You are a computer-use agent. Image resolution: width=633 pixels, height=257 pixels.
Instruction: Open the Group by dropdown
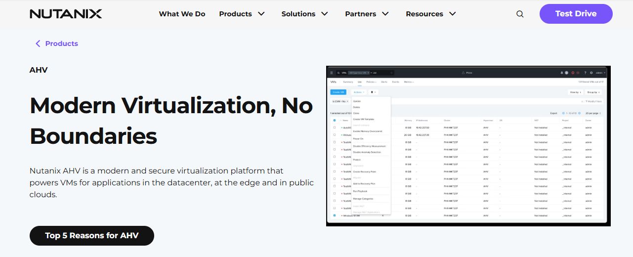click(x=593, y=92)
